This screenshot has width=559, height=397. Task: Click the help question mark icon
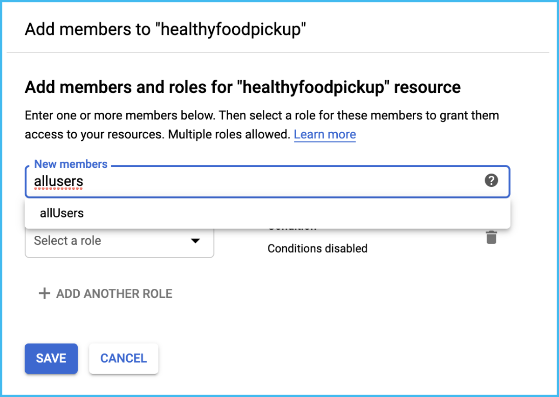[x=491, y=180]
